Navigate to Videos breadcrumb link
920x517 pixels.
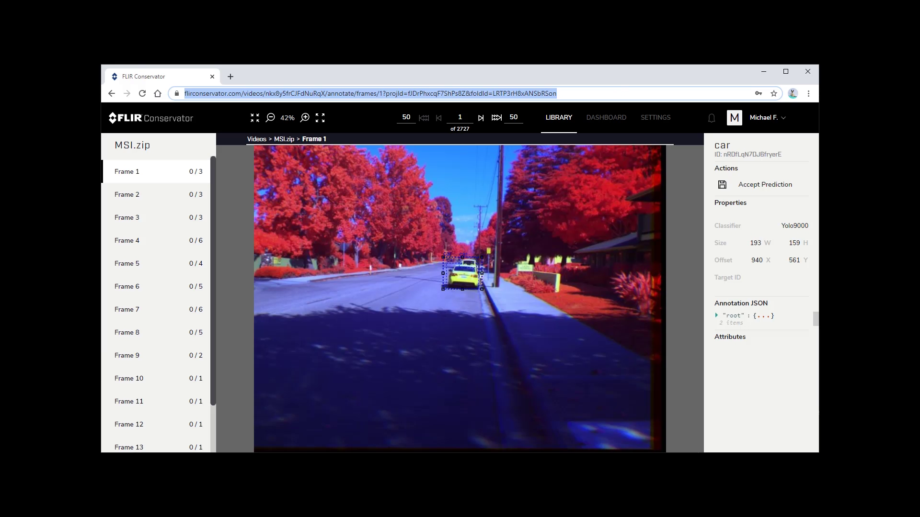click(256, 138)
